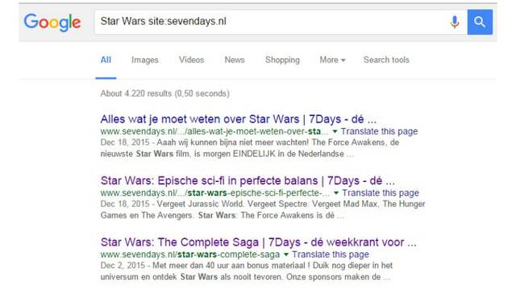
Task: Switch to the Videos tab
Action: pyautogui.click(x=192, y=60)
